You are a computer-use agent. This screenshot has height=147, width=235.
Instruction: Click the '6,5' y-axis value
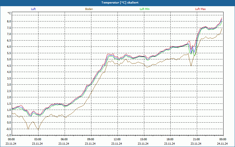pyautogui.click(x=9, y=40)
